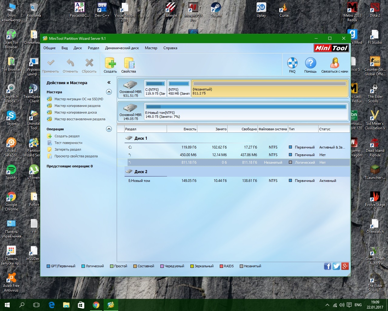The width and height of the screenshot is (388, 311).
Task: Click the Связаться с нами support icon
Action: [335, 63]
